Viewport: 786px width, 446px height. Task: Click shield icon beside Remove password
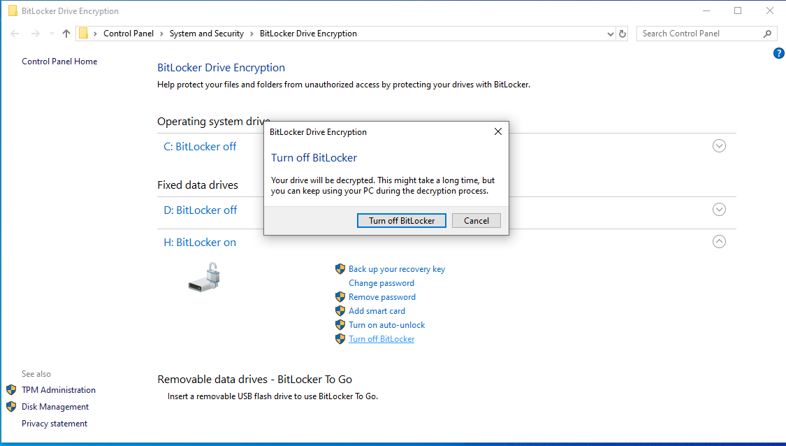[x=340, y=297]
